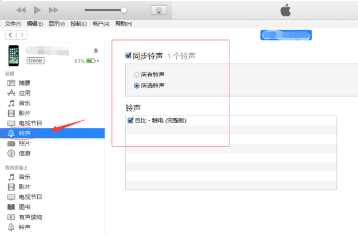Open the 控制(C) menu
Image resolution: width=358 pixels, height=234 pixels.
[79, 23]
